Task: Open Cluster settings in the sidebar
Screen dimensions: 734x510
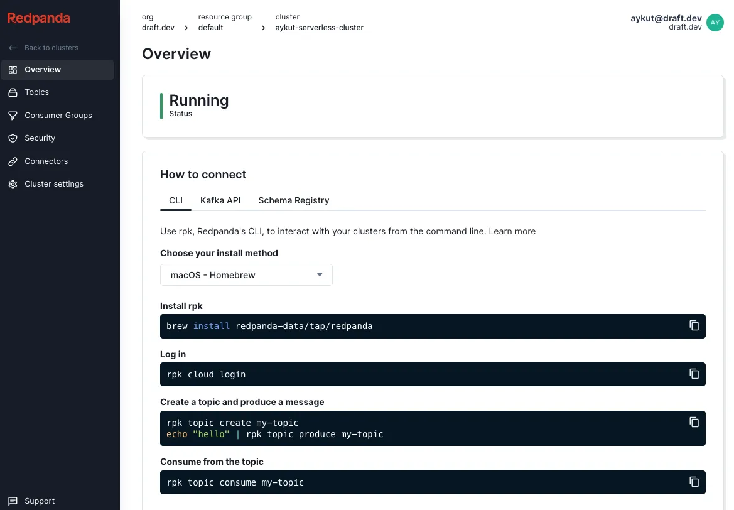Action: 57,184
